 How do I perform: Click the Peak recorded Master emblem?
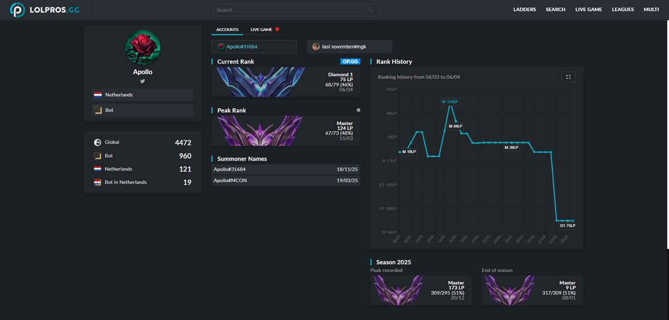pyautogui.click(x=398, y=290)
